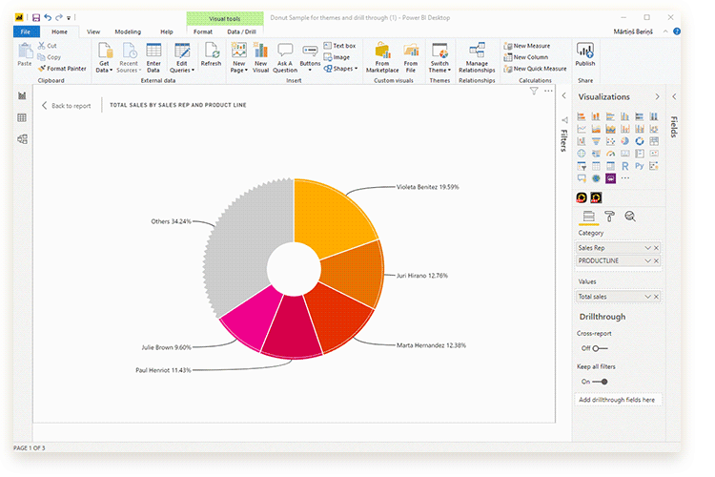This screenshot has width=715, height=477.
Task: Select the Stacked bar chart visual
Action: [581, 116]
